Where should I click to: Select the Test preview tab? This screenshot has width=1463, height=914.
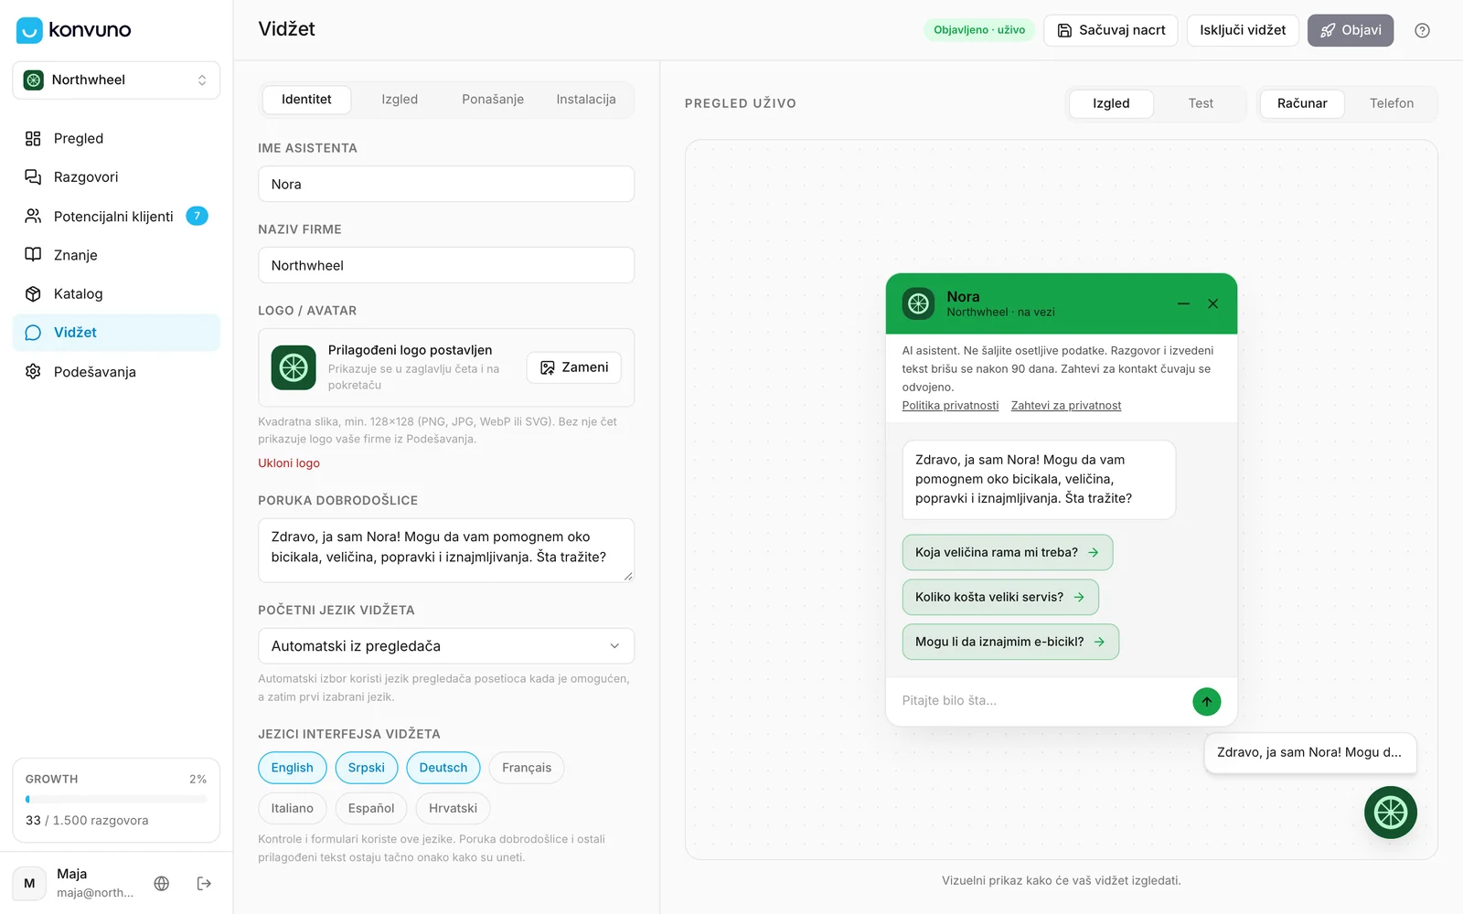pyautogui.click(x=1201, y=103)
